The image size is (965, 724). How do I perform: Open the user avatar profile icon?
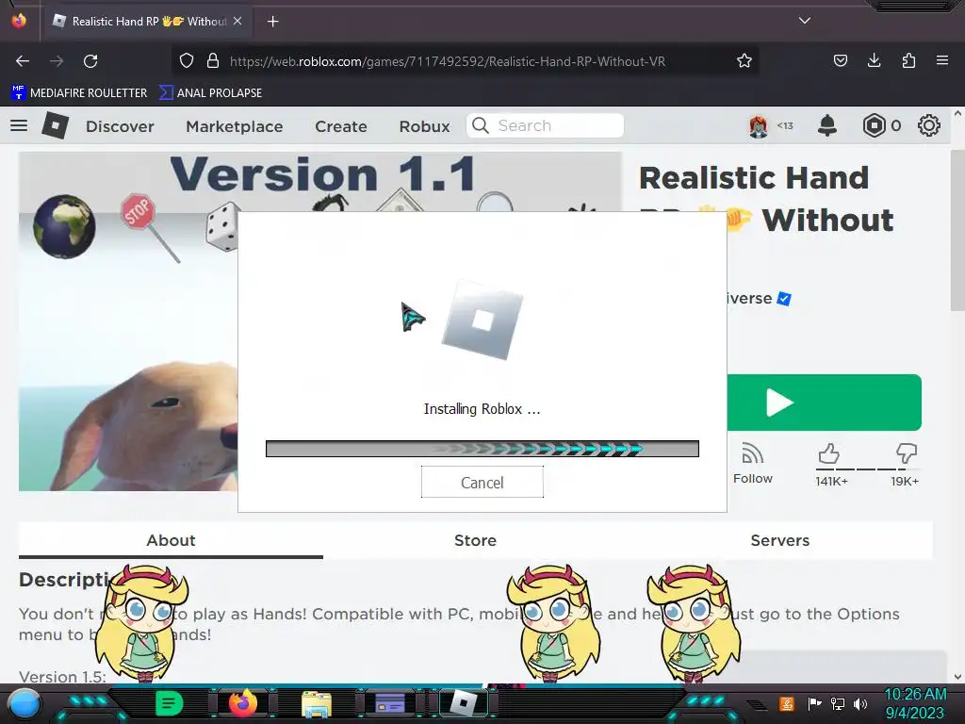(x=759, y=126)
